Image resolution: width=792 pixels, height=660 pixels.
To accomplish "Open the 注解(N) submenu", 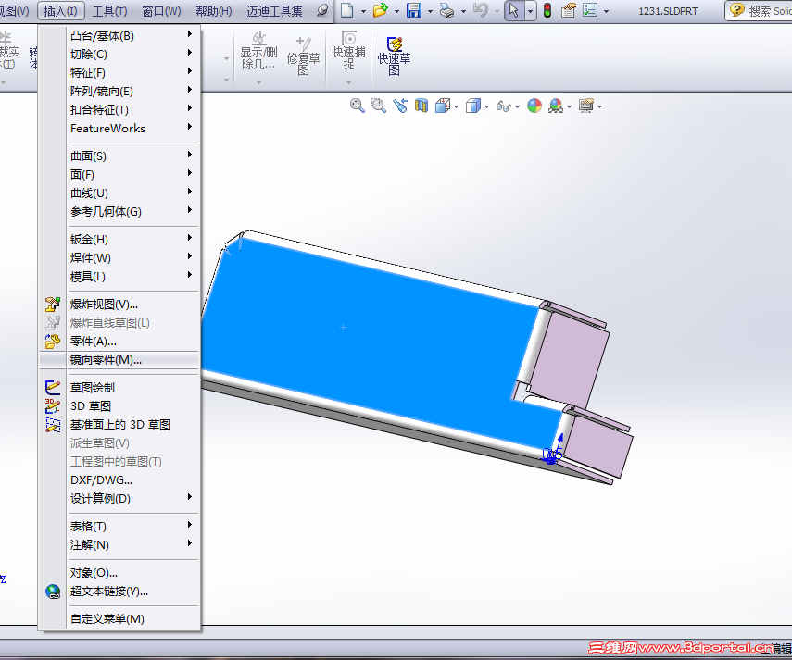I will 119,545.
